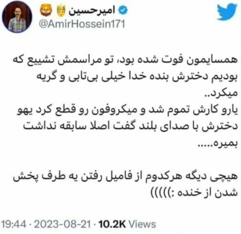Click the blue verified badge
This screenshot has height=234, width=241.
click(x=122, y=10)
